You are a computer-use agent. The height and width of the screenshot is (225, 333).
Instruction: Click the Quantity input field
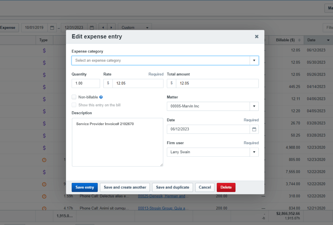pos(85,83)
